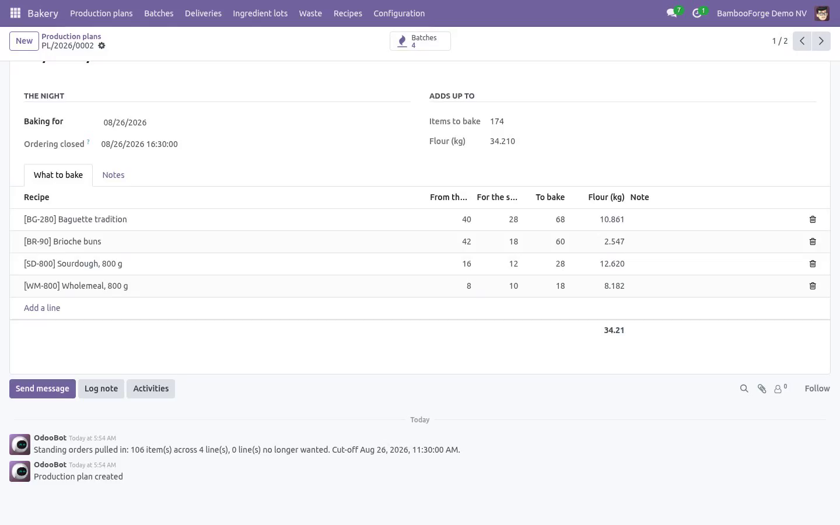Open the Batches menu
The image size is (840, 525).
tap(159, 13)
